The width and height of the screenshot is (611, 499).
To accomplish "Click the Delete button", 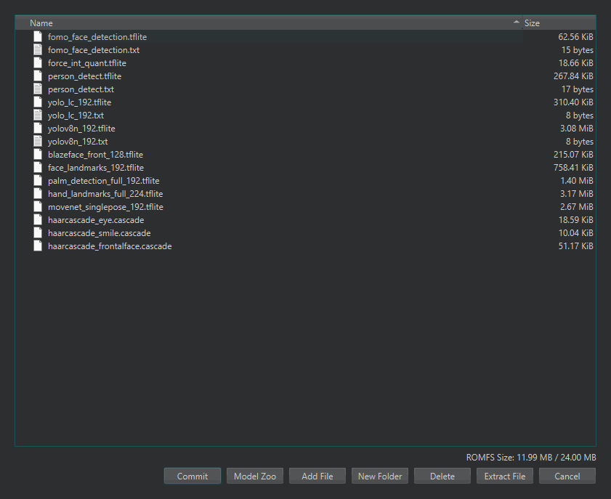I will (442, 476).
